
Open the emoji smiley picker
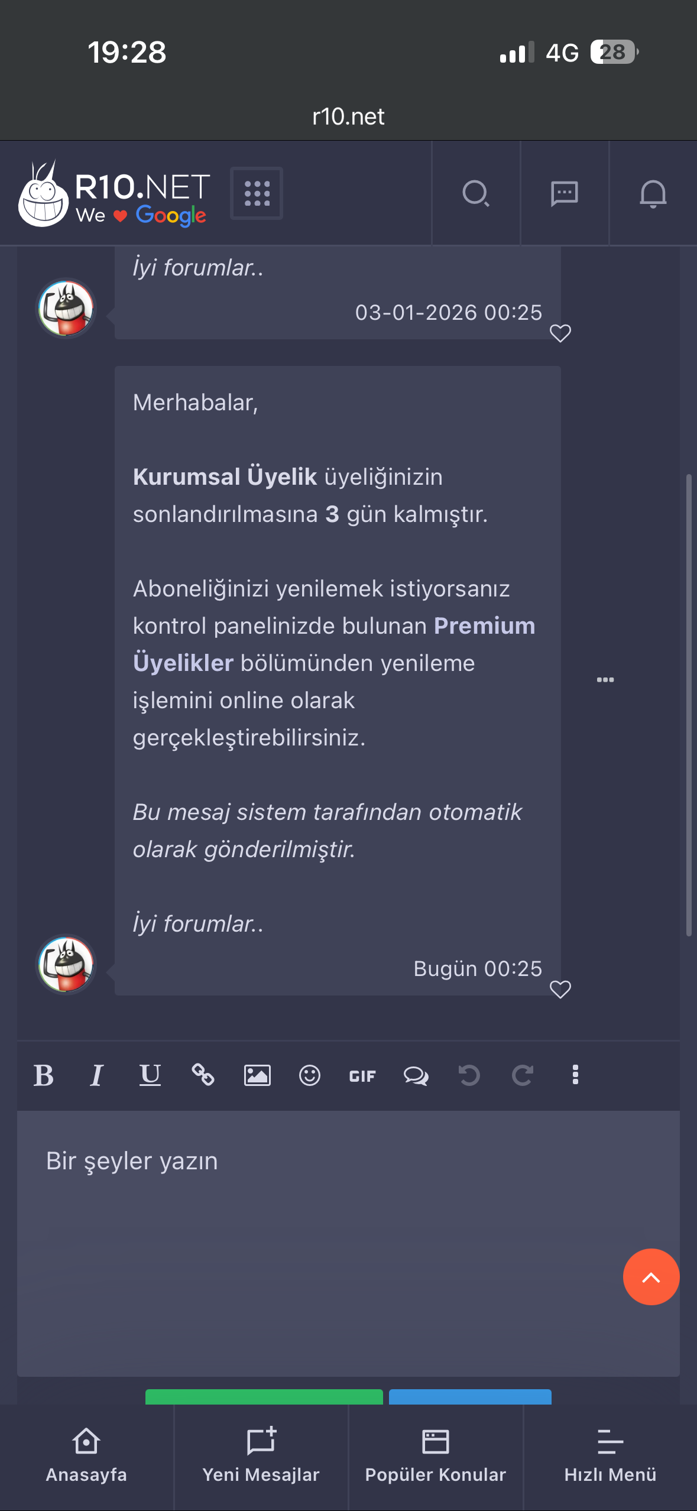310,1075
